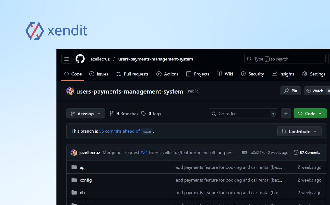Click the api folder icon

(x=74, y=167)
